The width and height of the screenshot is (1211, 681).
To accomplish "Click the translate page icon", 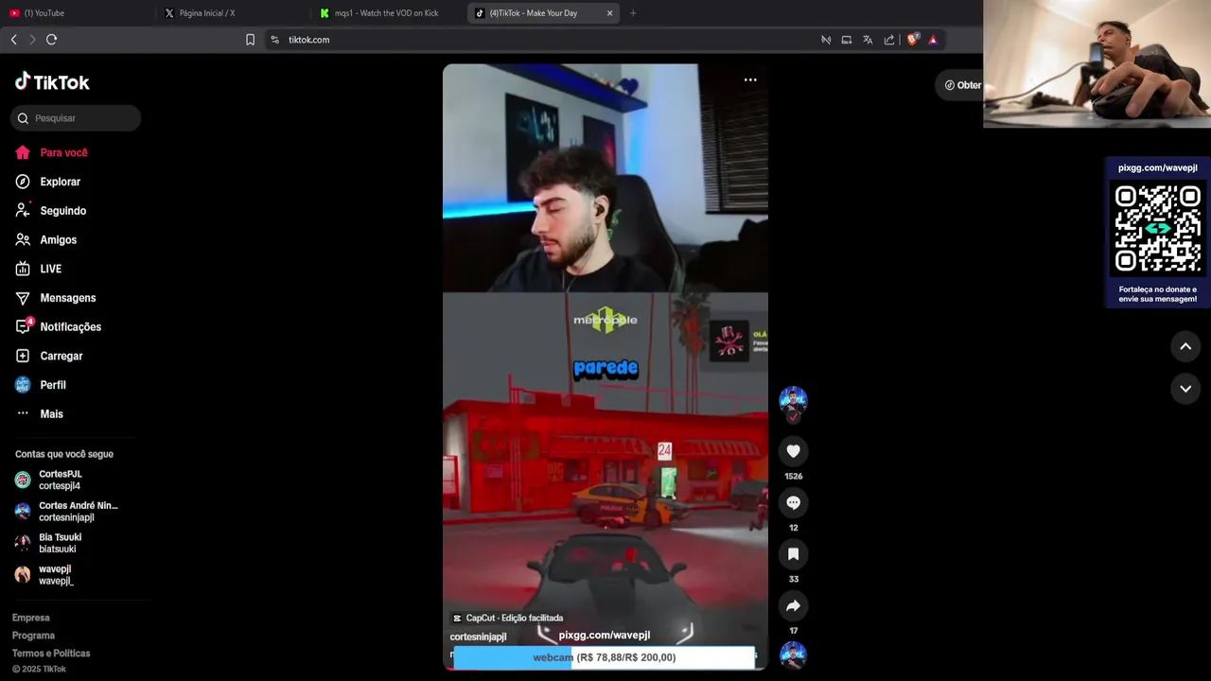I will coord(868,40).
